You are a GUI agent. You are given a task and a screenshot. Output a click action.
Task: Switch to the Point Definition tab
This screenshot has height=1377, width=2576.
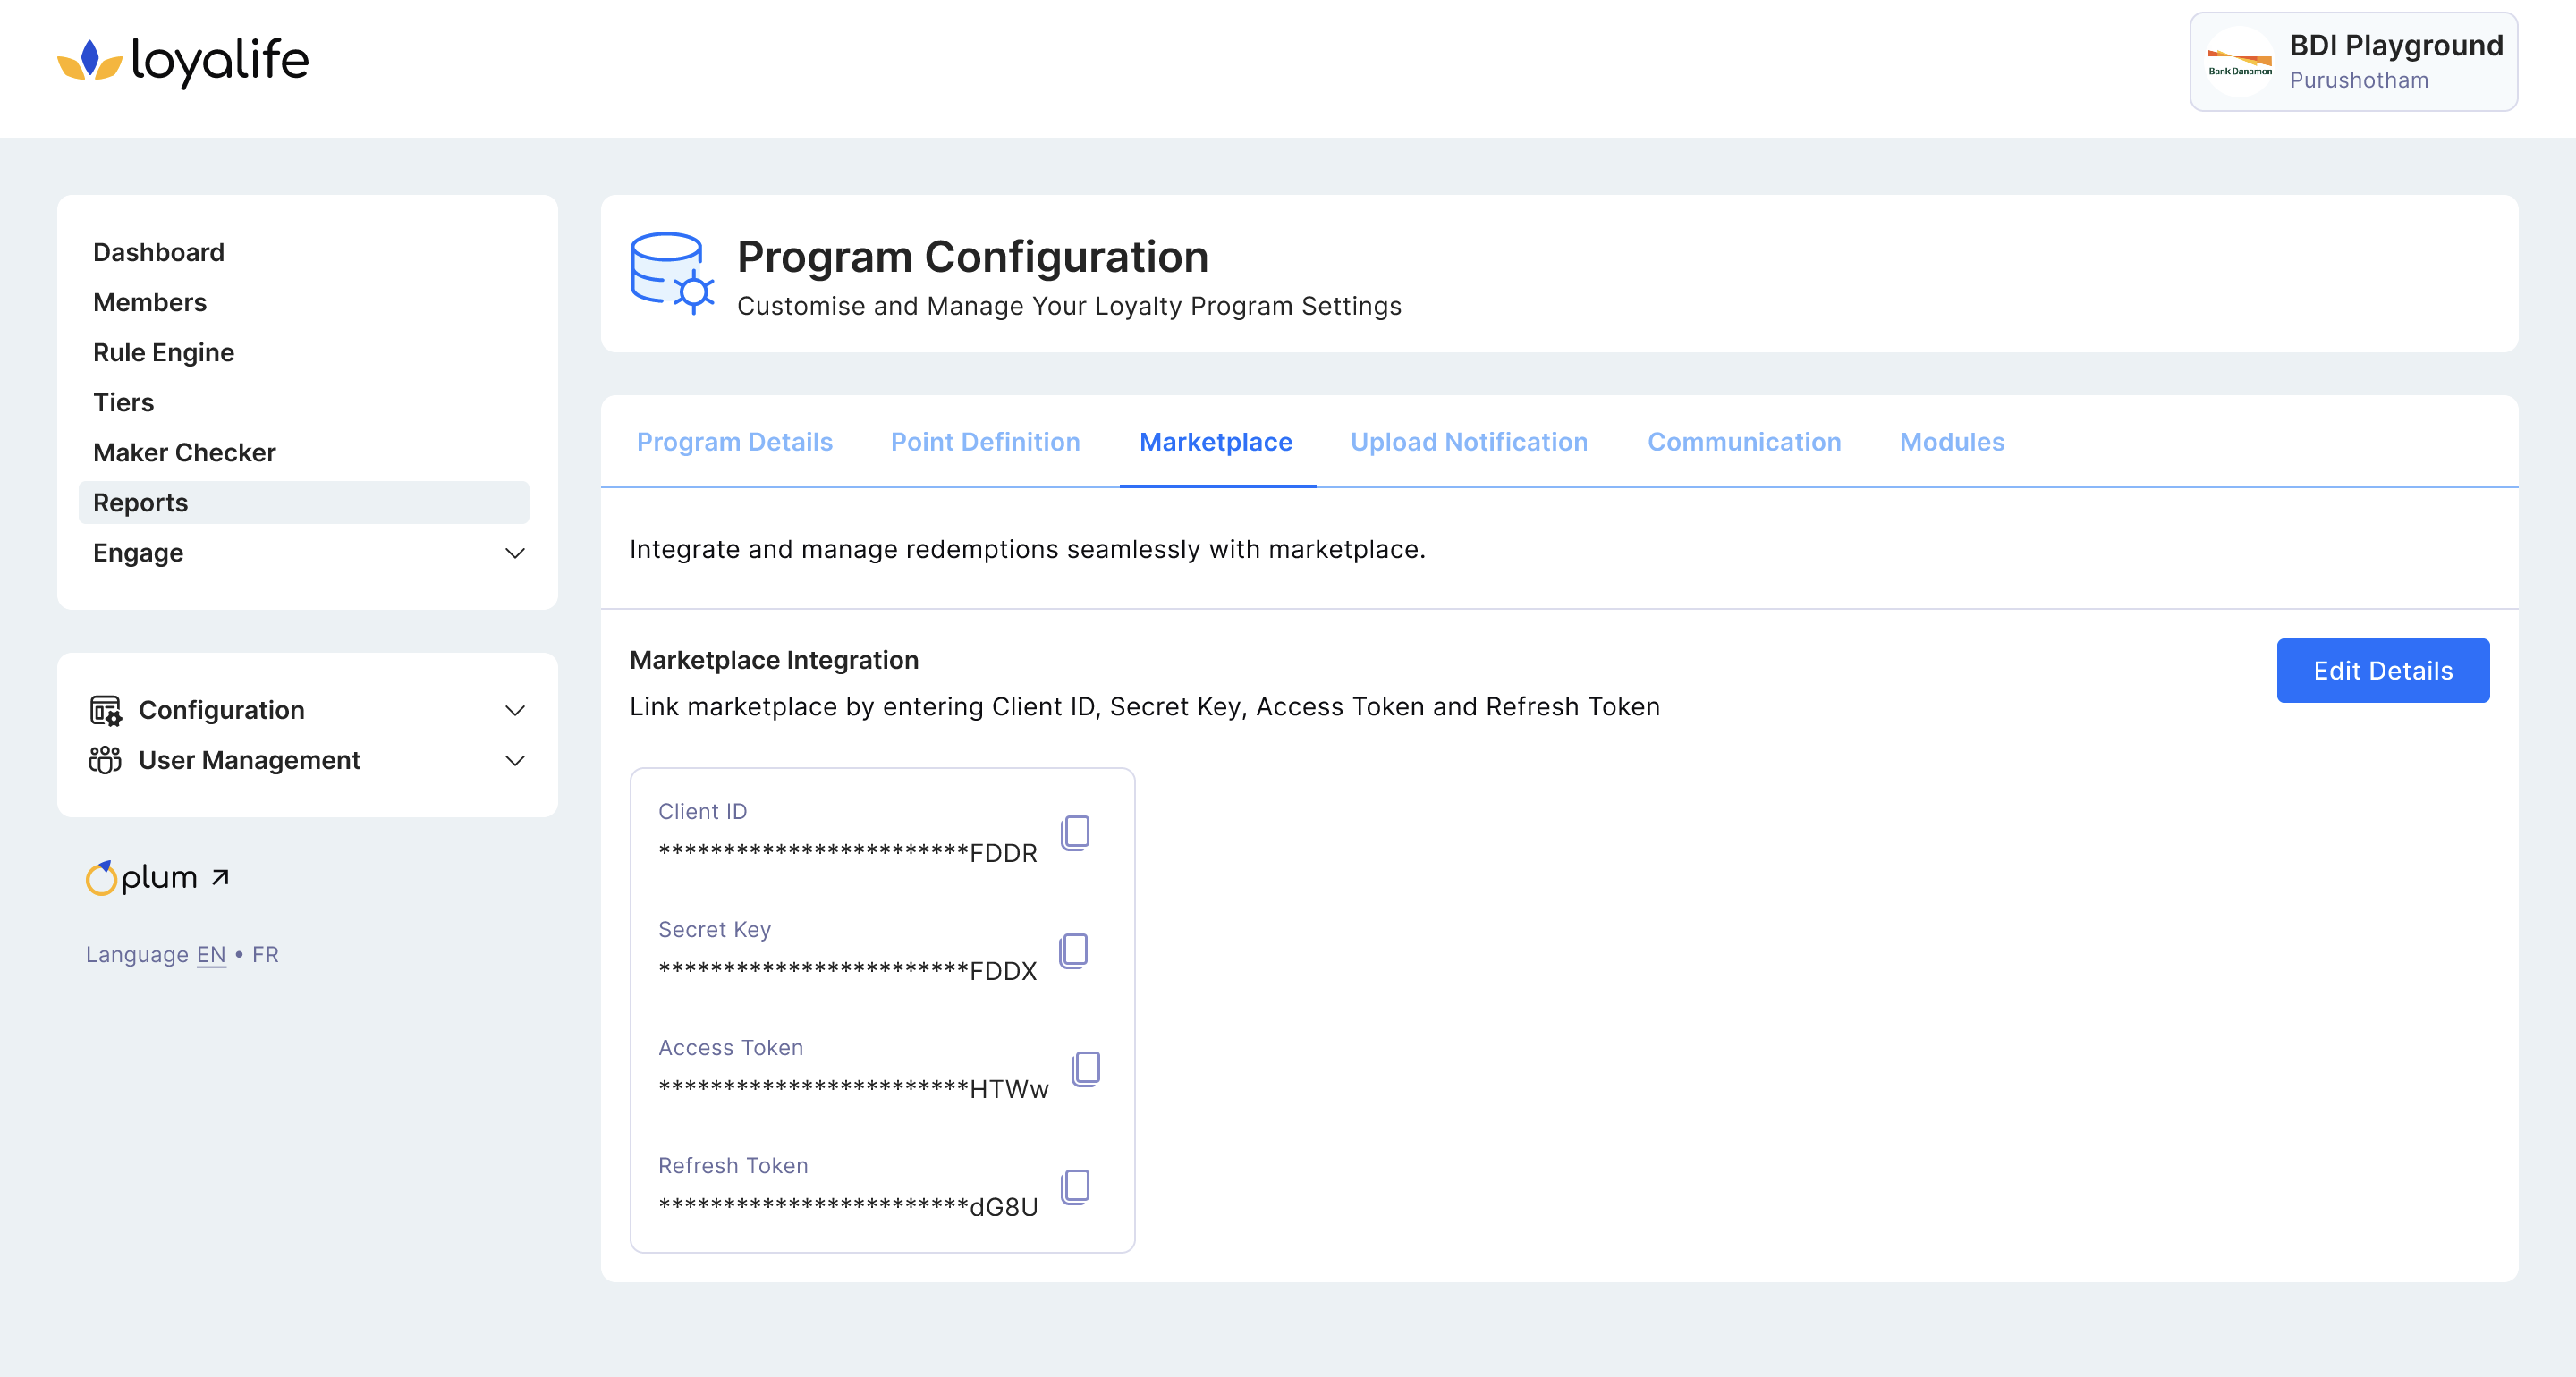(x=985, y=442)
